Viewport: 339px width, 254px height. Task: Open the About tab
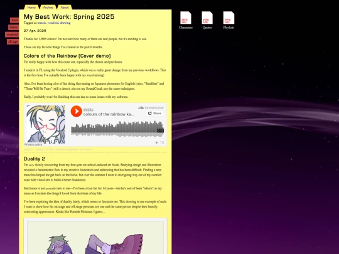[x=65, y=8]
